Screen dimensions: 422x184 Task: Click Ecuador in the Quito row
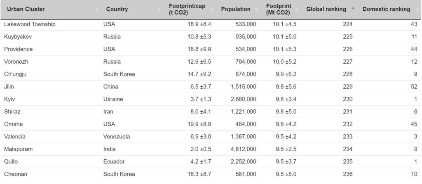point(114,162)
